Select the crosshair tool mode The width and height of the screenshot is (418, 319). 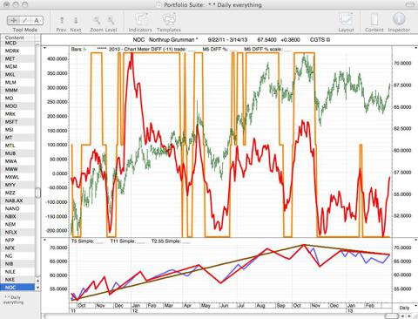pyautogui.click(x=13, y=20)
